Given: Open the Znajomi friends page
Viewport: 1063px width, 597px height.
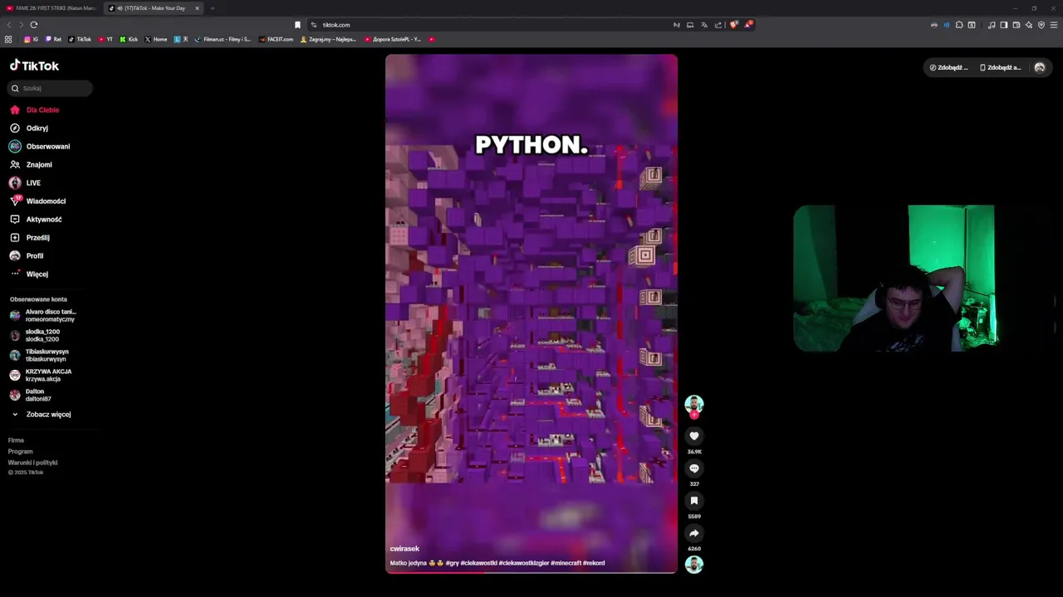Looking at the screenshot, I should pos(31,164).
